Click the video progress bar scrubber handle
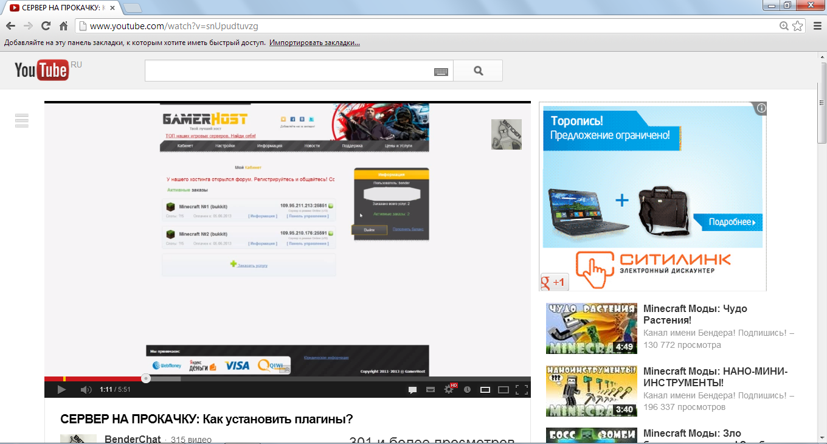 coord(146,378)
